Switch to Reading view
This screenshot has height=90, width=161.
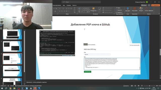tap(139, 86)
